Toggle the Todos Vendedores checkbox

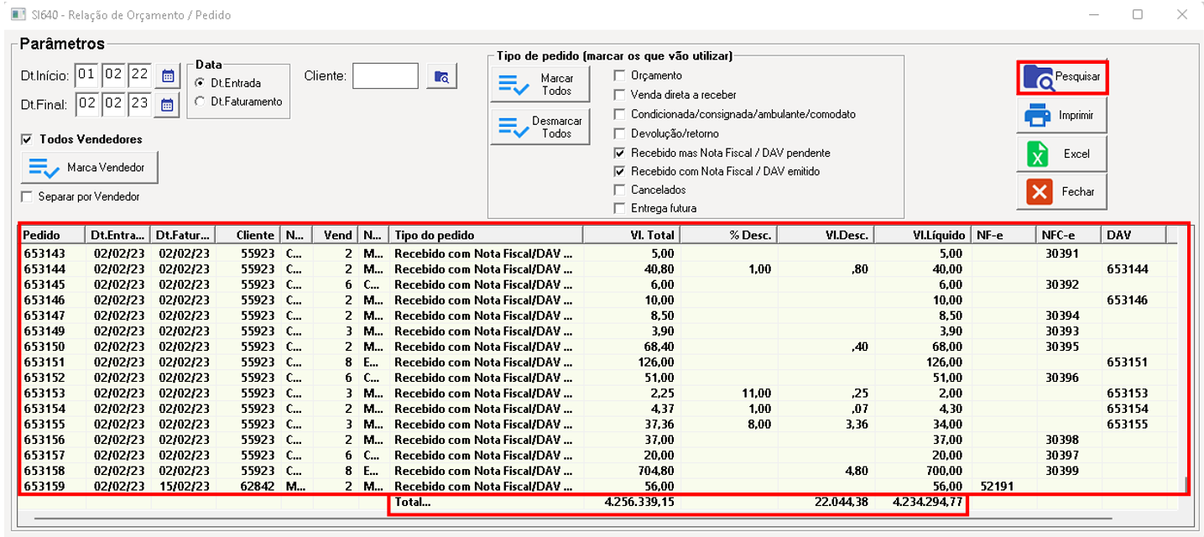[27, 139]
